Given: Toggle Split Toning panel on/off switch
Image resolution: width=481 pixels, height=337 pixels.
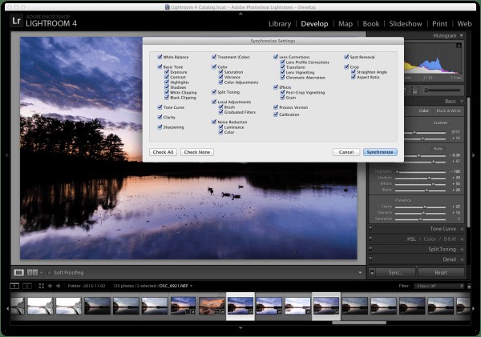Looking at the screenshot, I should [x=370, y=249].
